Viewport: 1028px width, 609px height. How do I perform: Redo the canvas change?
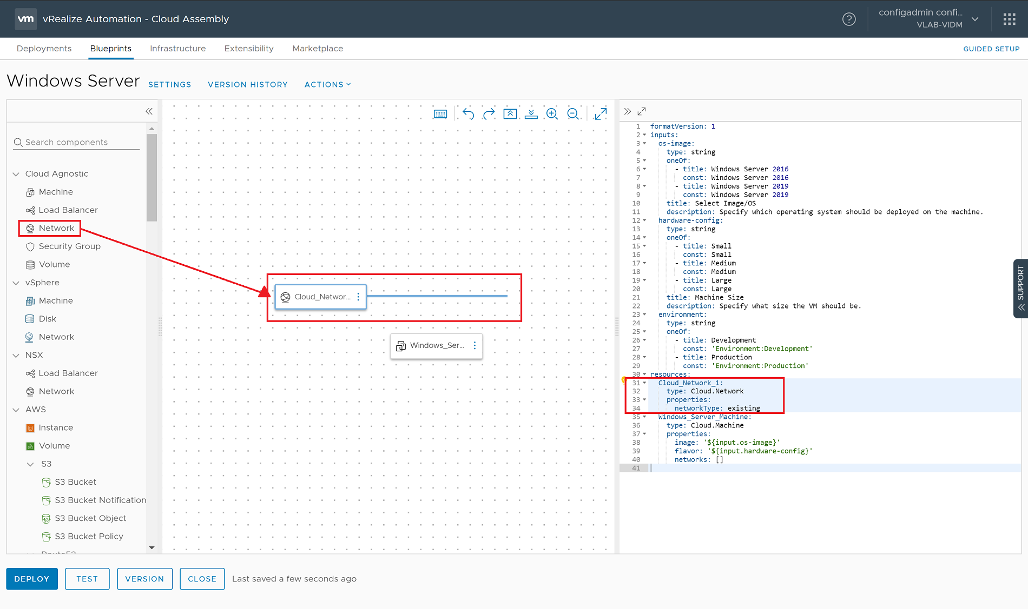[x=489, y=113]
